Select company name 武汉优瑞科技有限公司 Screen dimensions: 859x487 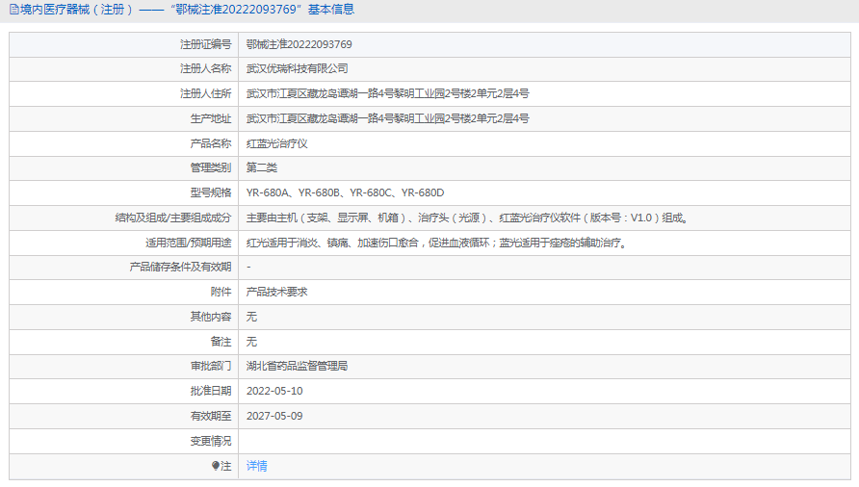click(x=297, y=68)
